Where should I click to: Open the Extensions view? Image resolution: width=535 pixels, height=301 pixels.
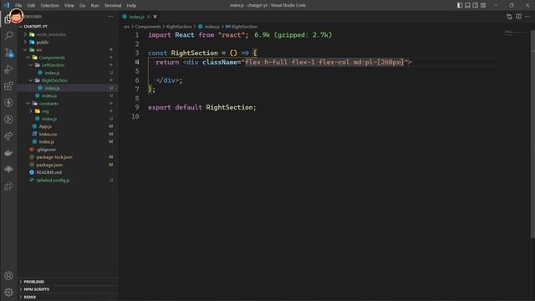pyautogui.click(x=9, y=85)
